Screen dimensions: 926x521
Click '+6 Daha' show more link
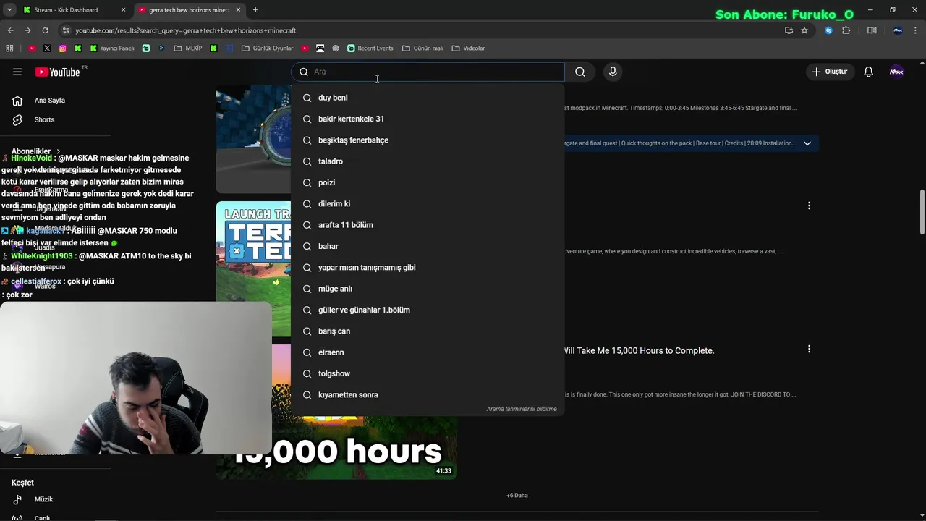pos(517,496)
